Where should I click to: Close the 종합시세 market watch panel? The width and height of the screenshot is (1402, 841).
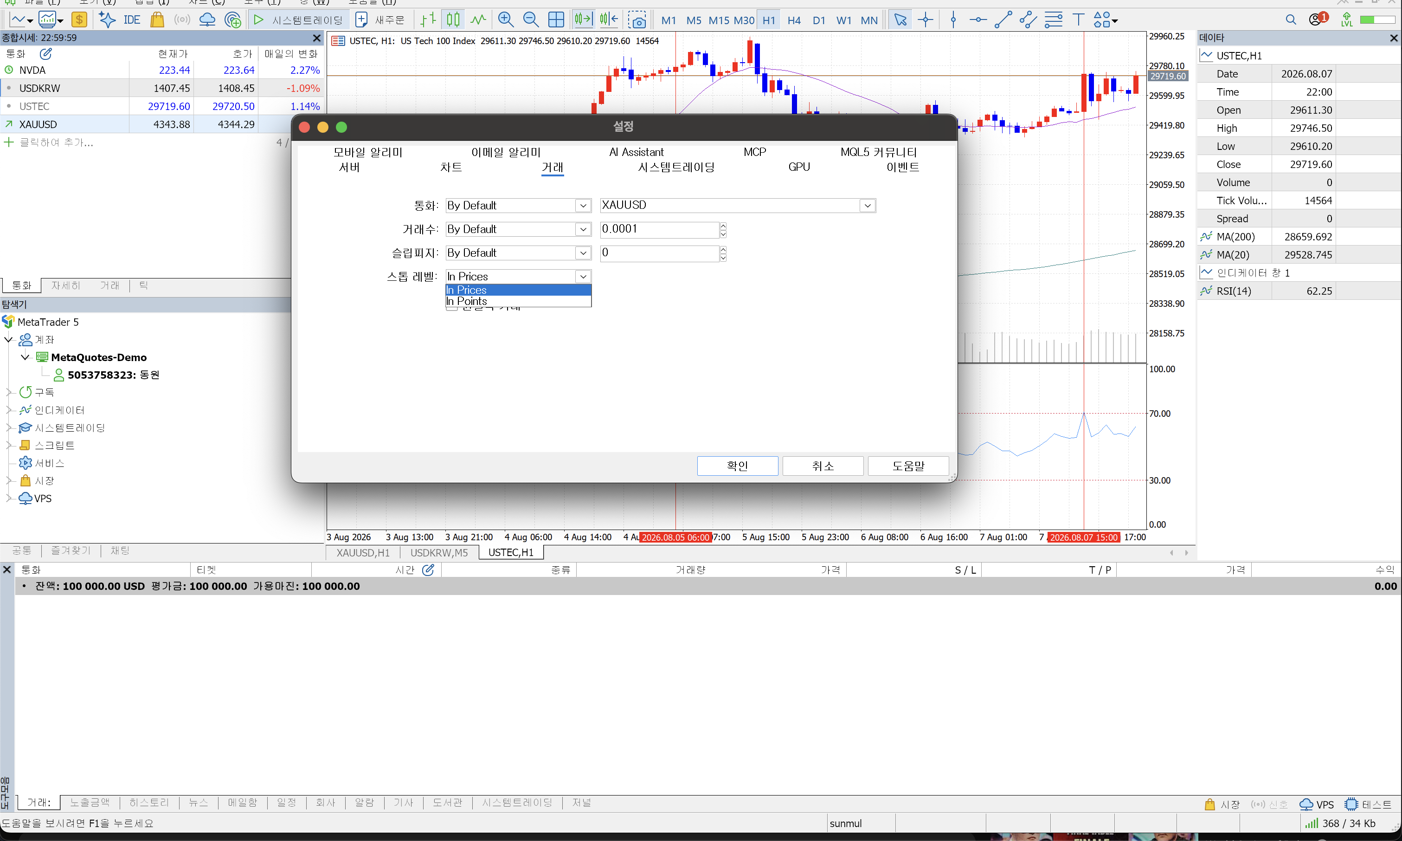317,38
